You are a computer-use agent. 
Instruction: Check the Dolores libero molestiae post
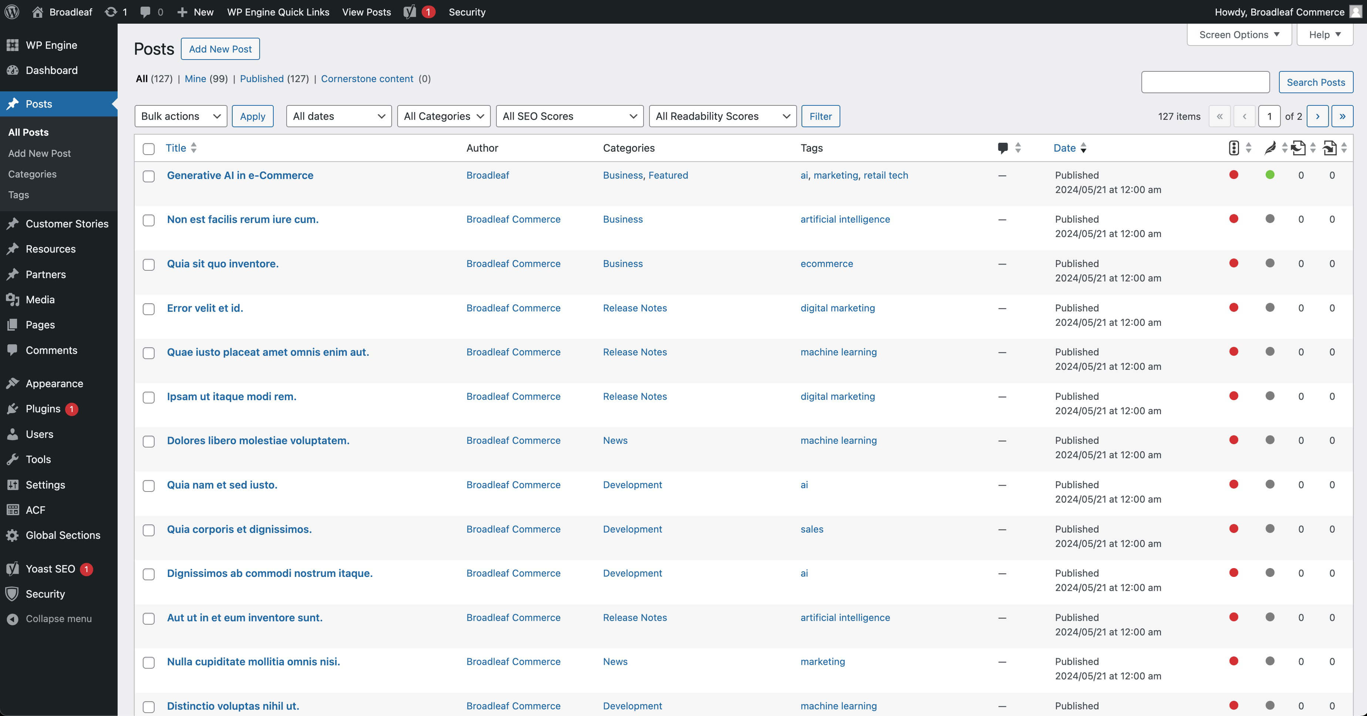(x=149, y=442)
